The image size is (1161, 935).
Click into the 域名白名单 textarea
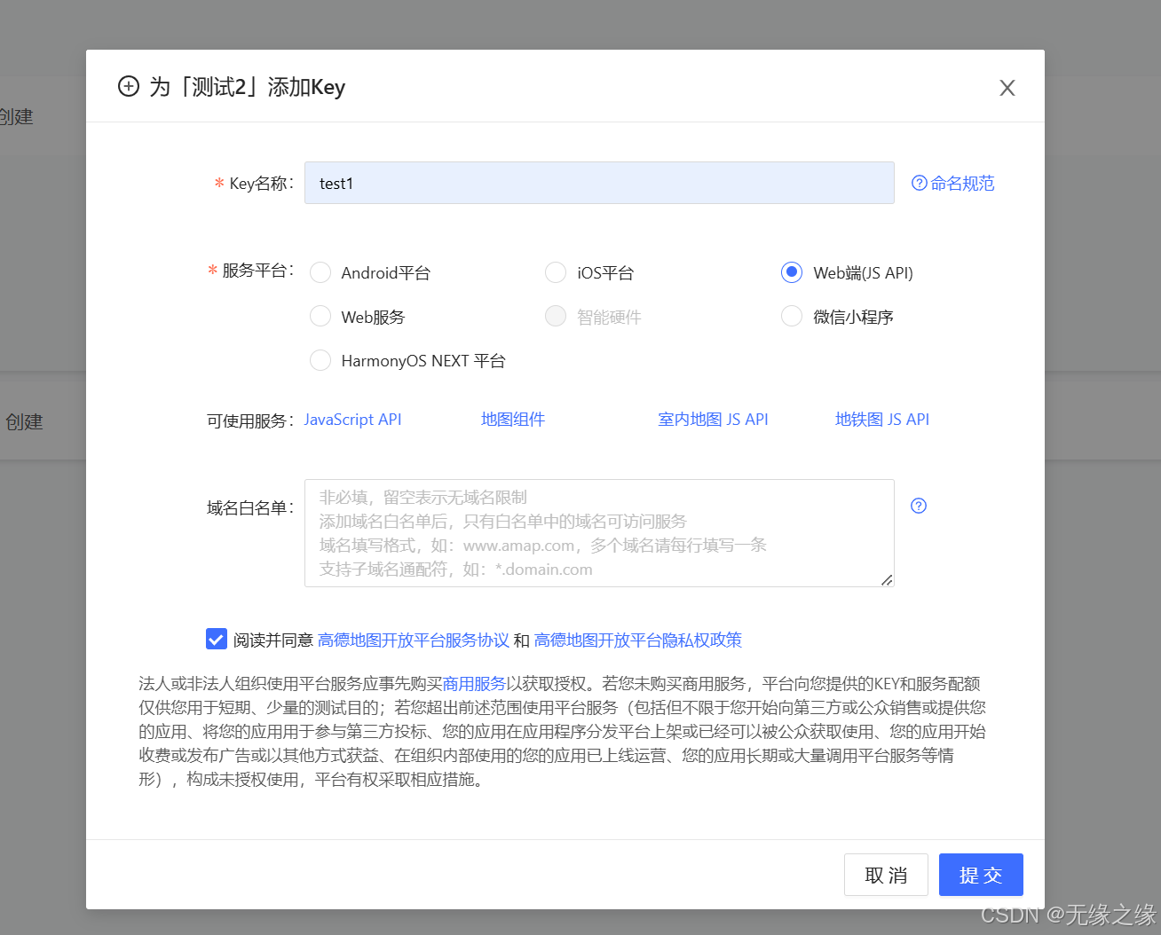pyautogui.click(x=599, y=533)
